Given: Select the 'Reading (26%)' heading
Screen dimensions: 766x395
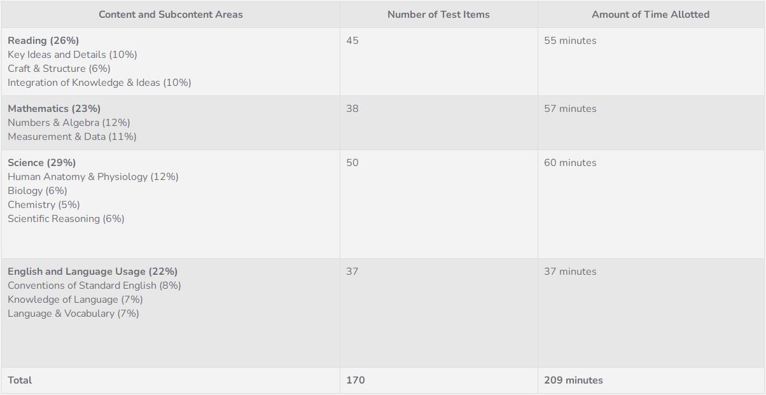Looking at the screenshot, I should tap(43, 41).
